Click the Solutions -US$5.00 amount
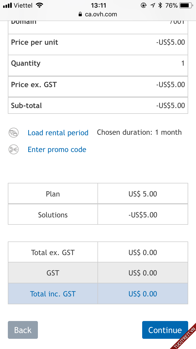Screen dimensions: 196x349 point(143,215)
